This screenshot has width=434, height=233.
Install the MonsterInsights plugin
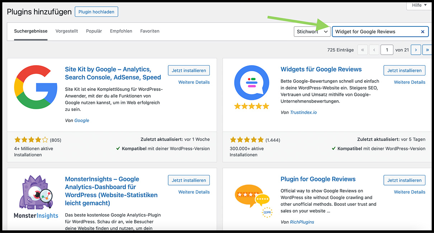(x=189, y=180)
